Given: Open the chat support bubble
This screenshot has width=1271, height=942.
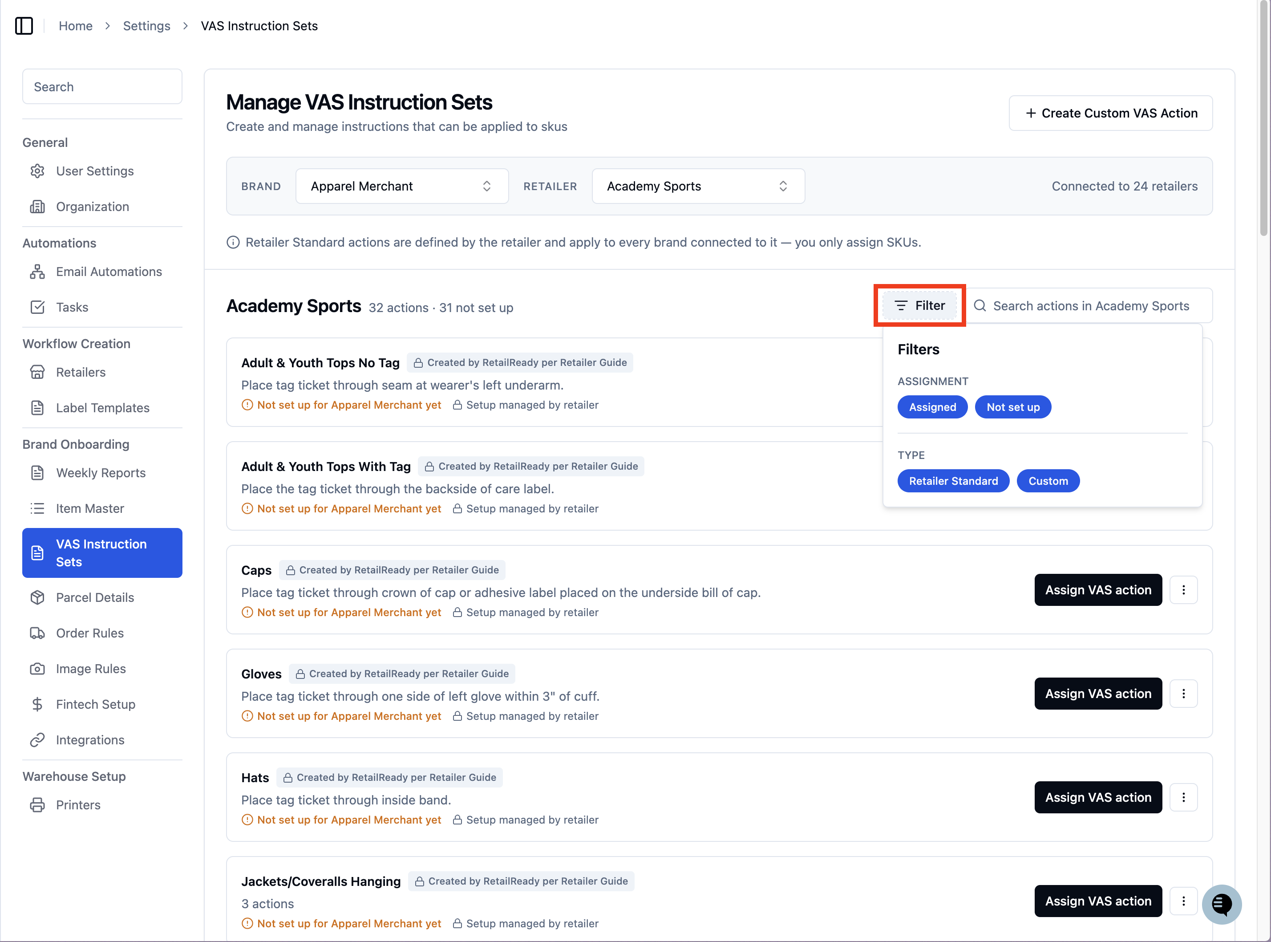Looking at the screenshot, I should [1222, 904].
